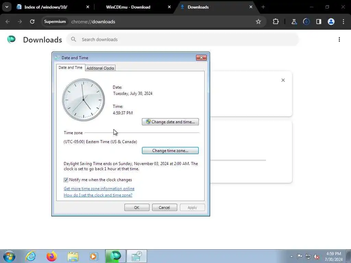351x263 pixels.
Task: Switch to the Additional Clocks tab
Action: coord(100,68)
